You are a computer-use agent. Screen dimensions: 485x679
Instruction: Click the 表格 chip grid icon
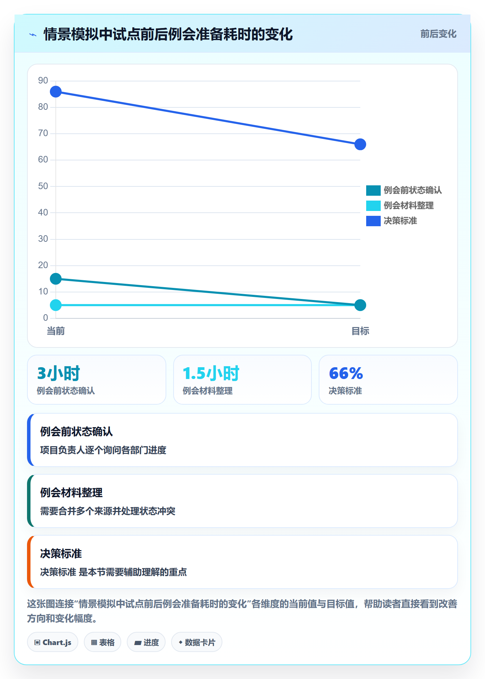pyautogui.click(x=94, y=643)
